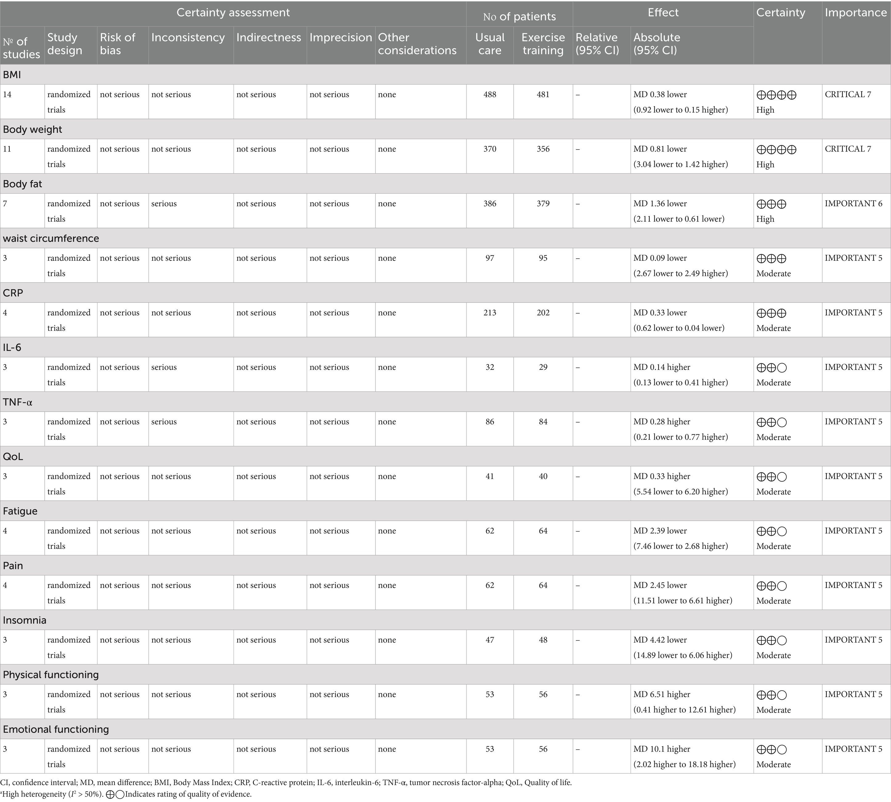
Task: Click the 'Exercise training' column header
Action: 543,44
